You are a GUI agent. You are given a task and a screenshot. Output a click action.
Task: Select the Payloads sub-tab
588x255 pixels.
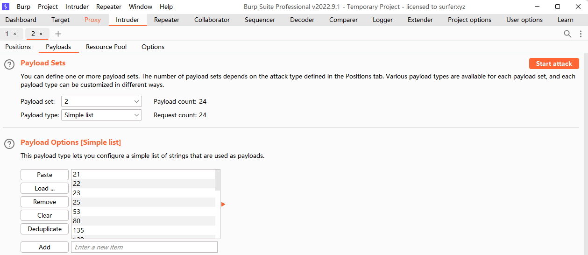click(58, 47)
